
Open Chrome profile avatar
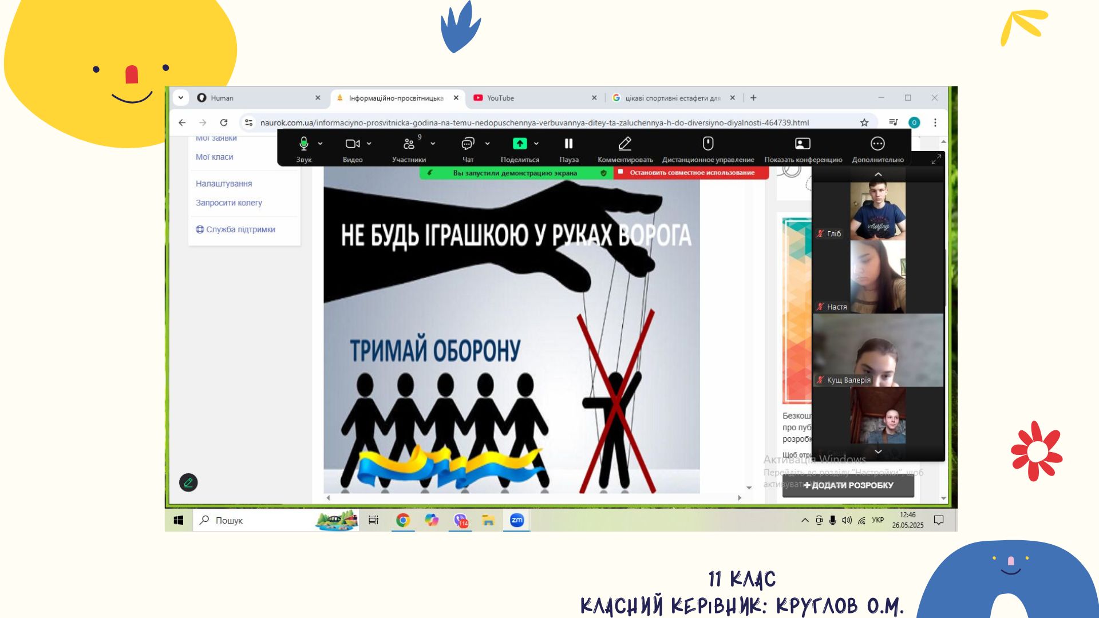pos(914,122)
